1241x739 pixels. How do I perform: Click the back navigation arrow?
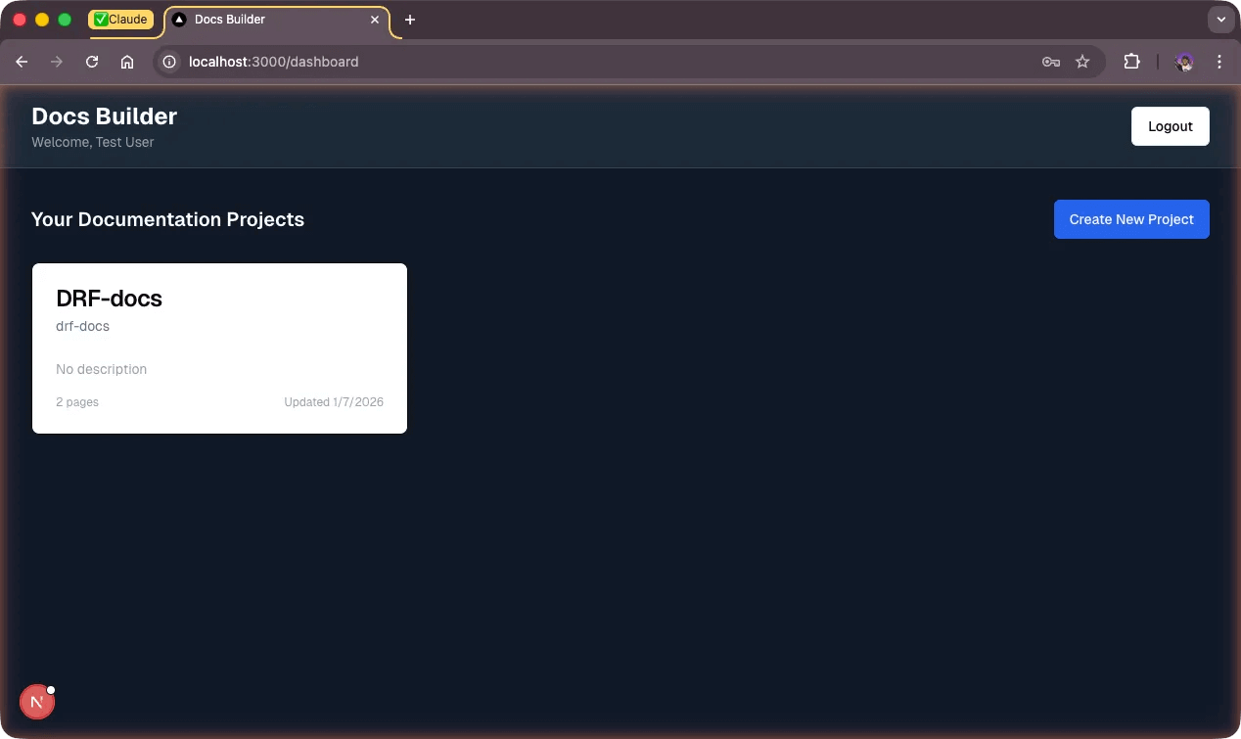point(22,61)
